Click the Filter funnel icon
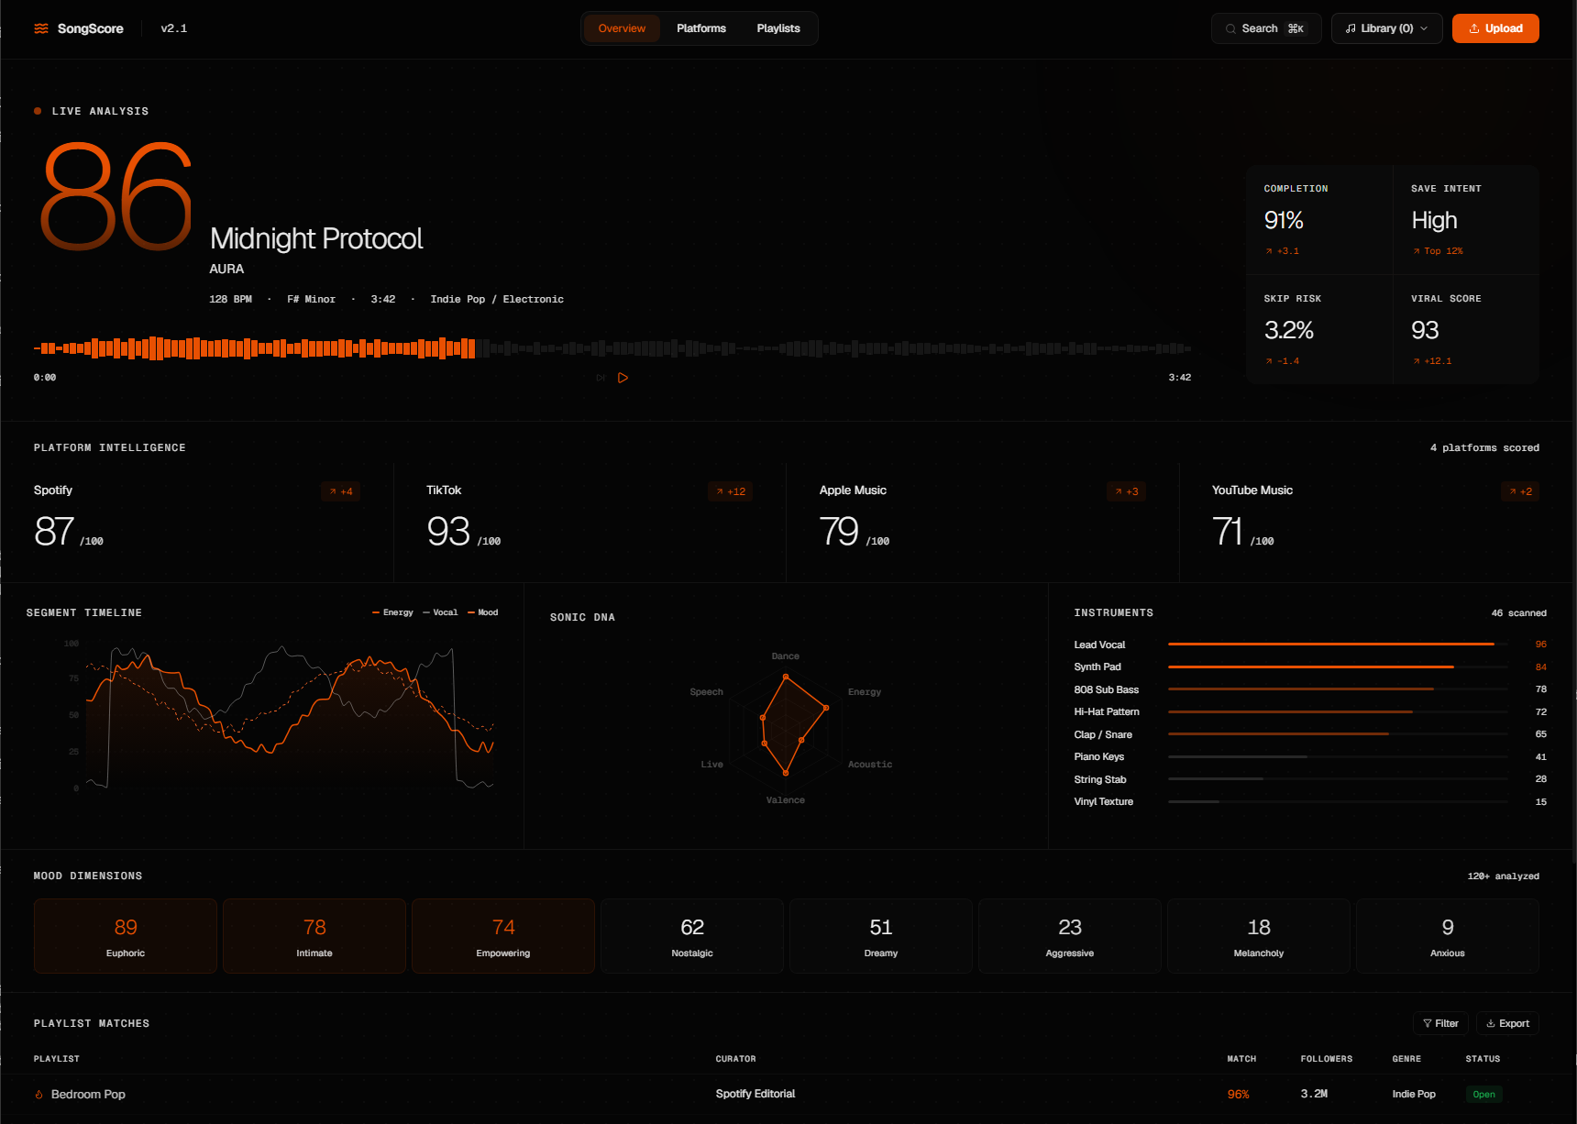Image resolution: width=1577 pixels, height=1124 pixels. 1428,1024
